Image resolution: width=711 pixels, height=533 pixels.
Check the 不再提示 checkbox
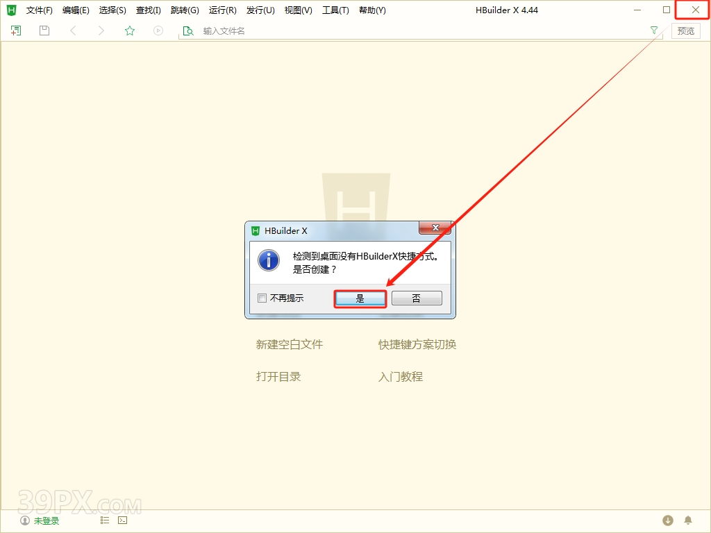click(262, 298)
